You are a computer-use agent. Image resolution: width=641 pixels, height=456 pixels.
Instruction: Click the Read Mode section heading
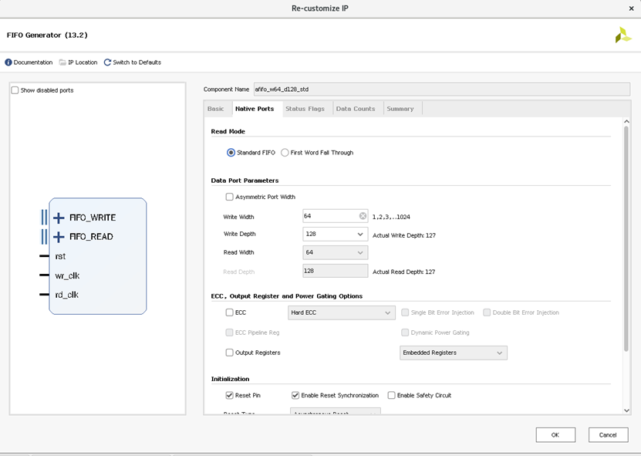pos(228,132)
